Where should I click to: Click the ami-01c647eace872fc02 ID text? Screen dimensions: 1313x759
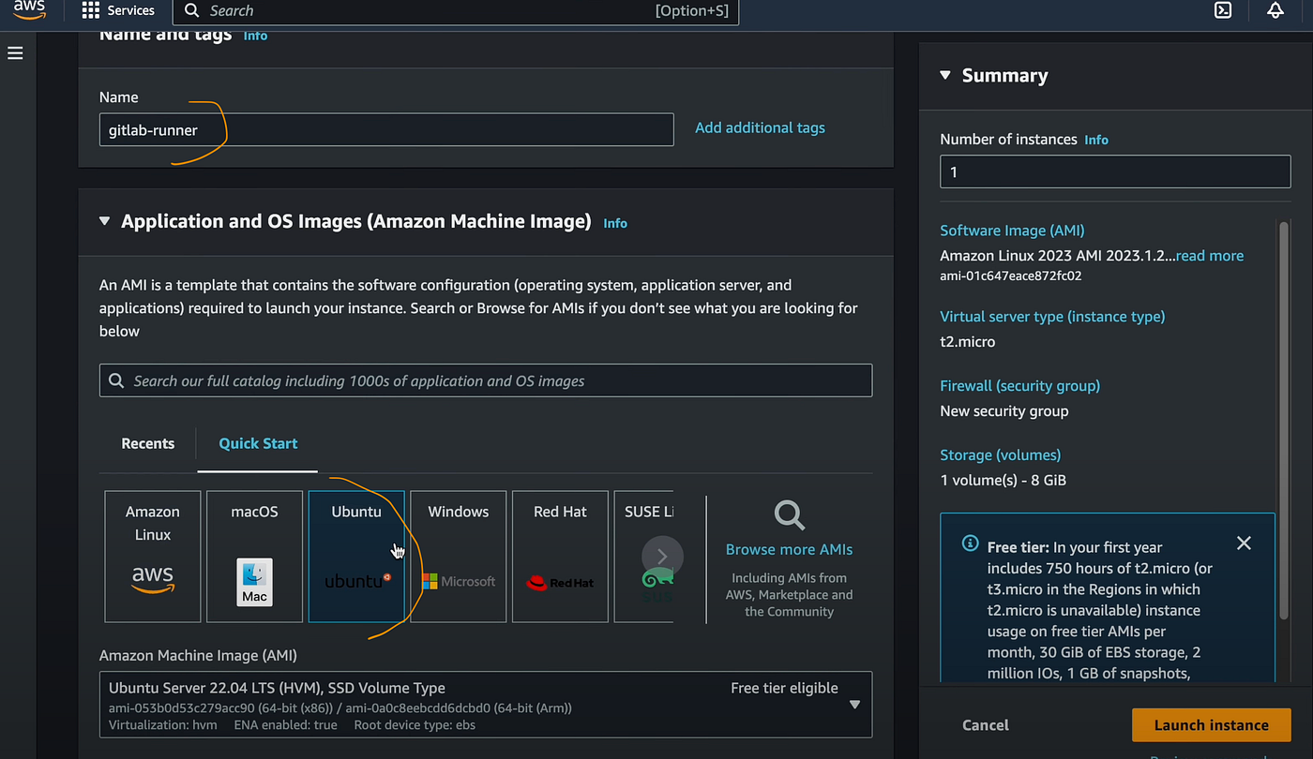pyautogui.click(x=1011, y=276)
